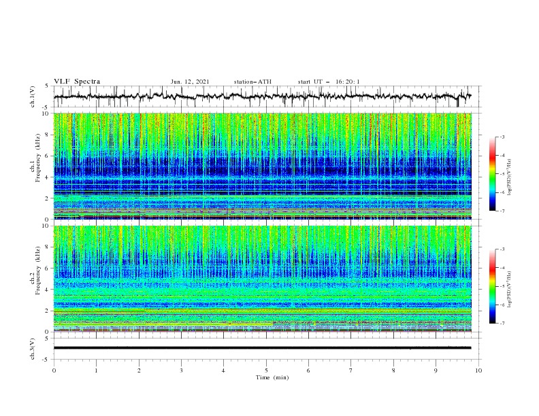
Task: Click the ch.1 spectrogram panel
Action: pyautogui.click(x=262, y=166)
